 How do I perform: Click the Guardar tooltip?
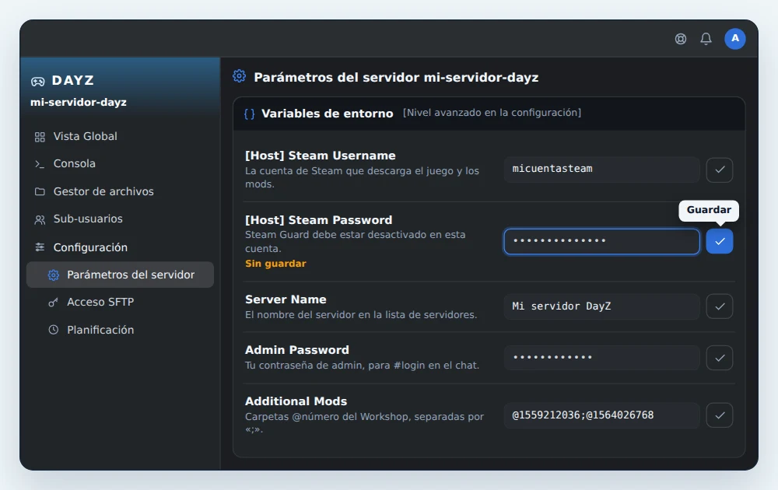point(709,210)
